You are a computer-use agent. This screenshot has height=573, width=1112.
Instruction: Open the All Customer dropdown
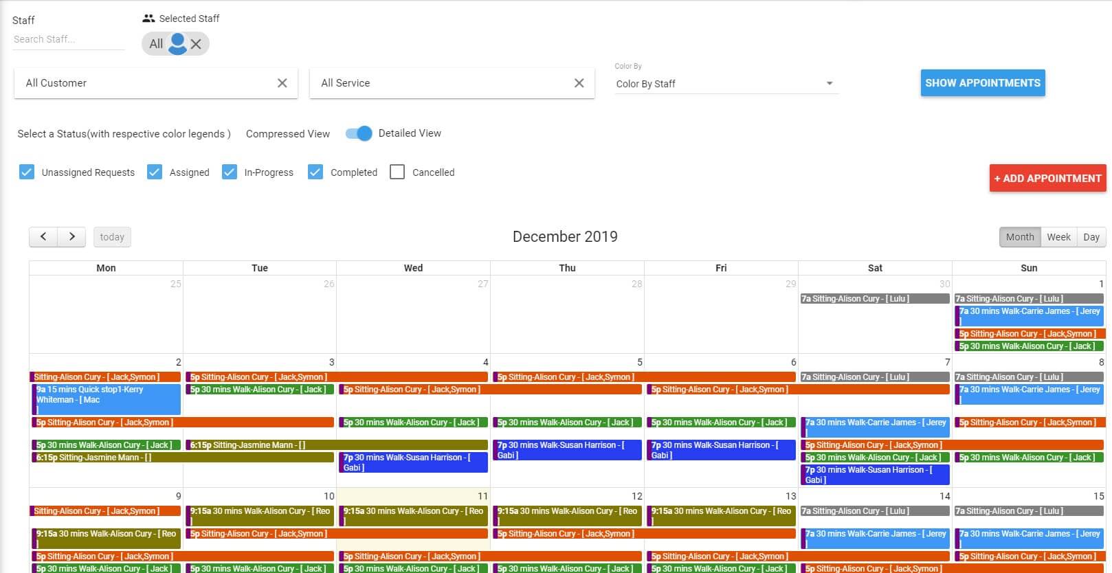148,83
